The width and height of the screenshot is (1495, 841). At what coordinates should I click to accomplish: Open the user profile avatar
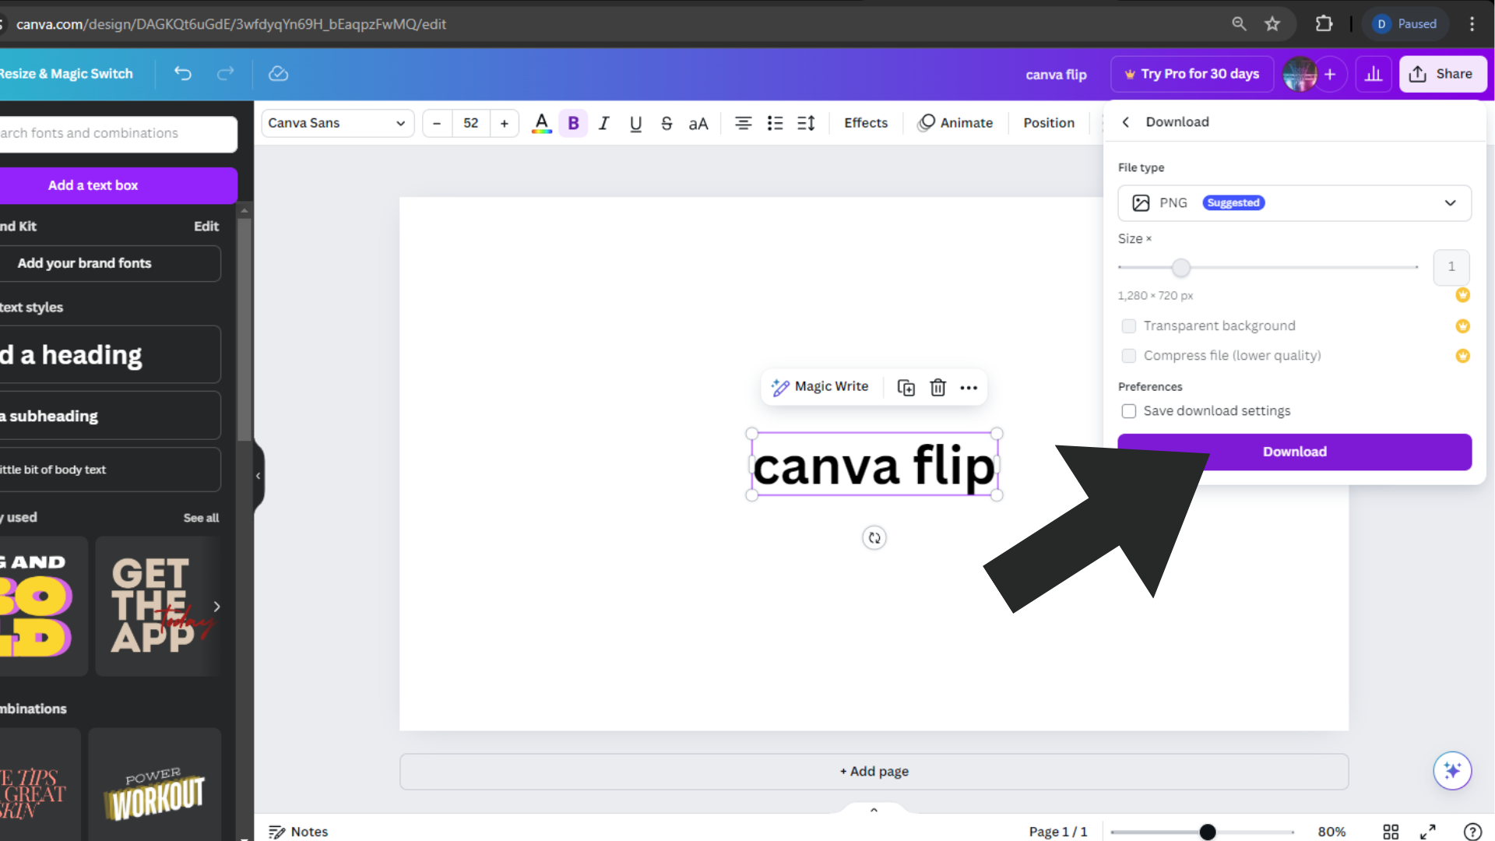click(x=1299, y=74)
